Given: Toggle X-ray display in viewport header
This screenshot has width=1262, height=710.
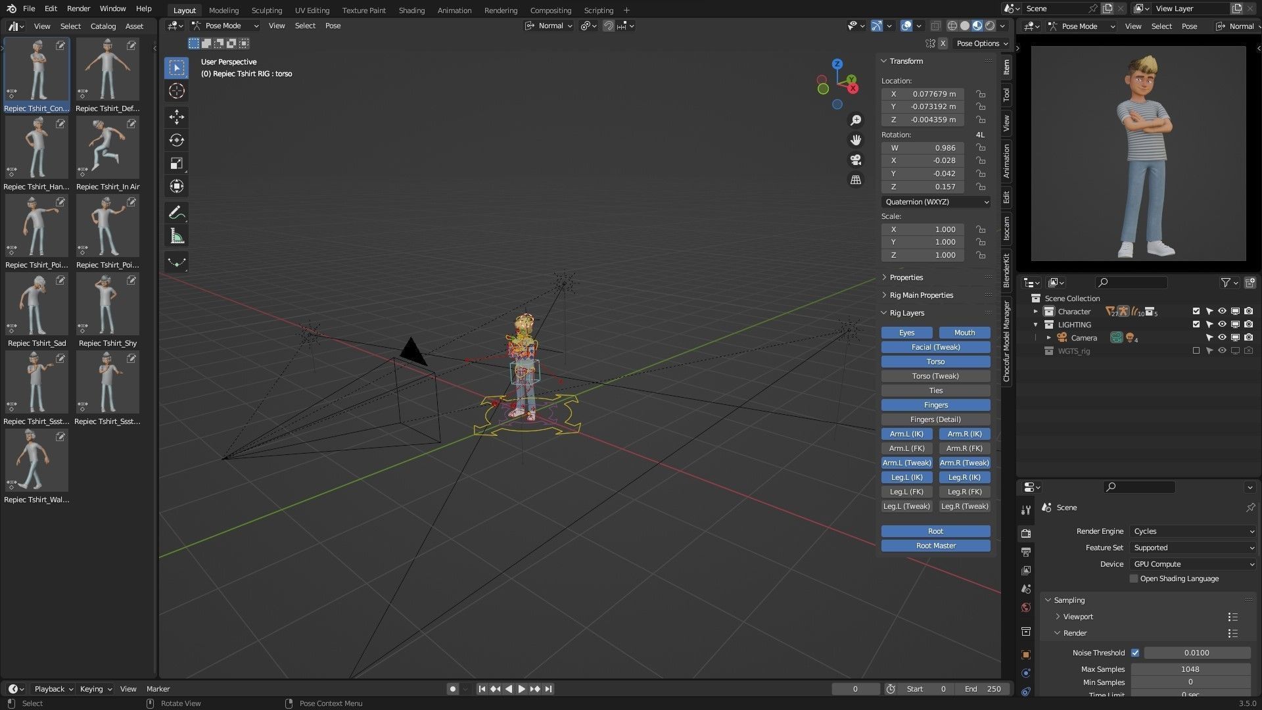Looking at the screenshot, I should [x=935, y=26].
